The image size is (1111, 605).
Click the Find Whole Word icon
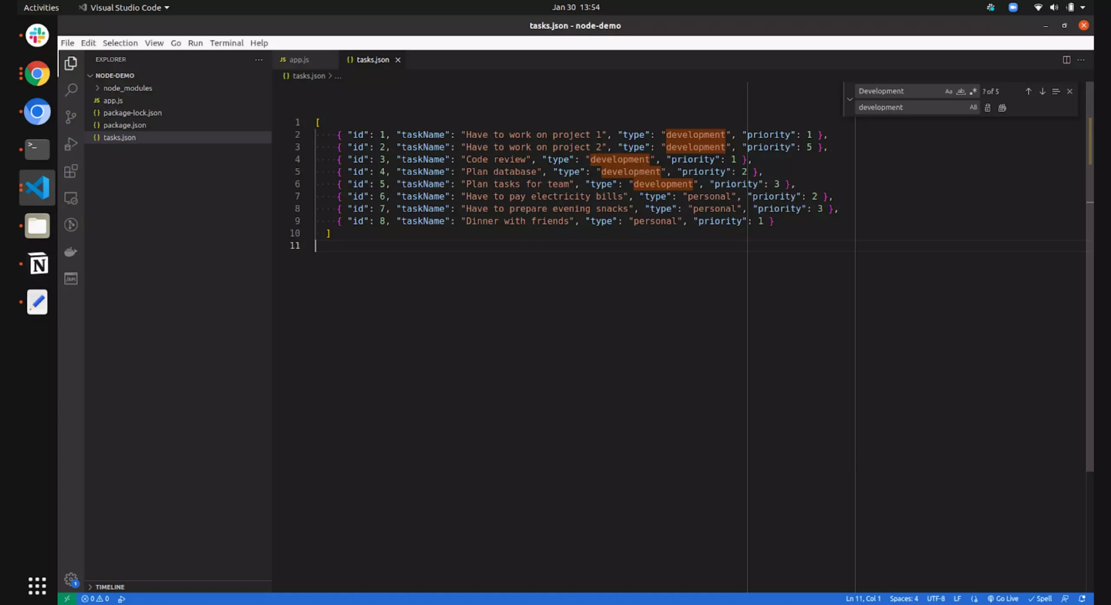tap(960, 91)
